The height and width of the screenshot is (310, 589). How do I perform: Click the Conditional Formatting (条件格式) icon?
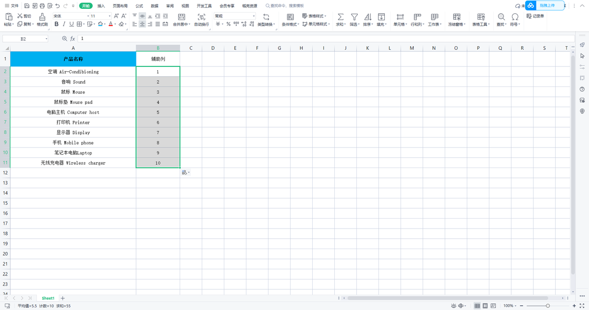coord(290,17)
